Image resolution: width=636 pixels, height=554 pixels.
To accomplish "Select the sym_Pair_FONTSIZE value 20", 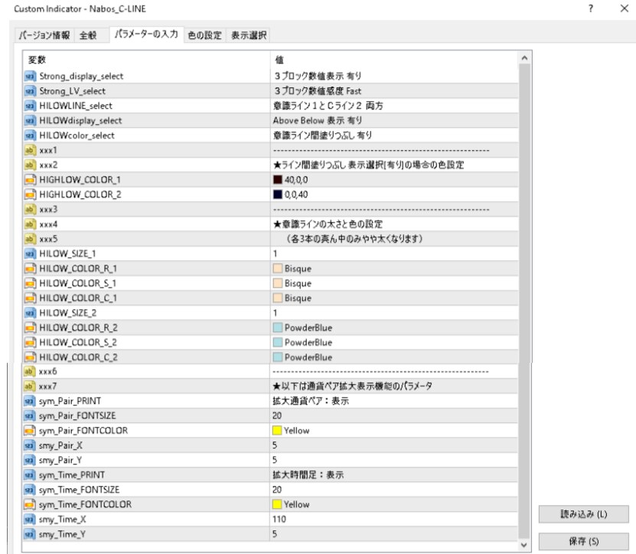I will coord(394,415).
